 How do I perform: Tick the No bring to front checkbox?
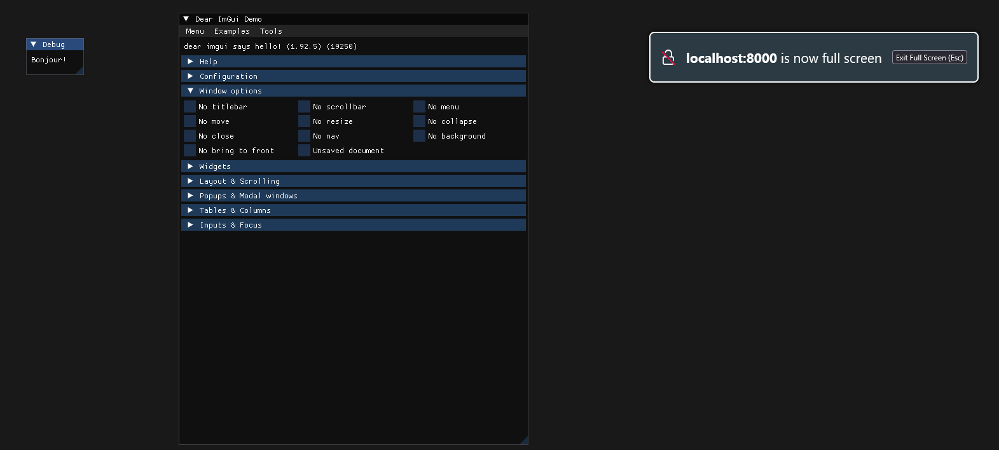tap(190, 151)
